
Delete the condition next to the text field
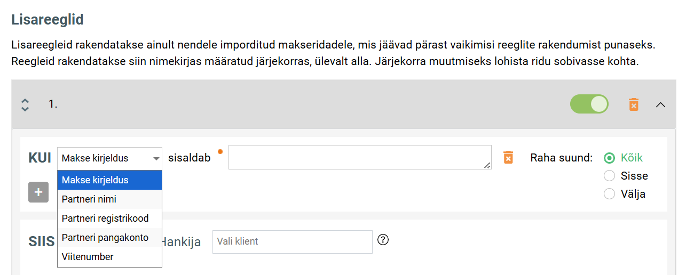coord(508,158)
